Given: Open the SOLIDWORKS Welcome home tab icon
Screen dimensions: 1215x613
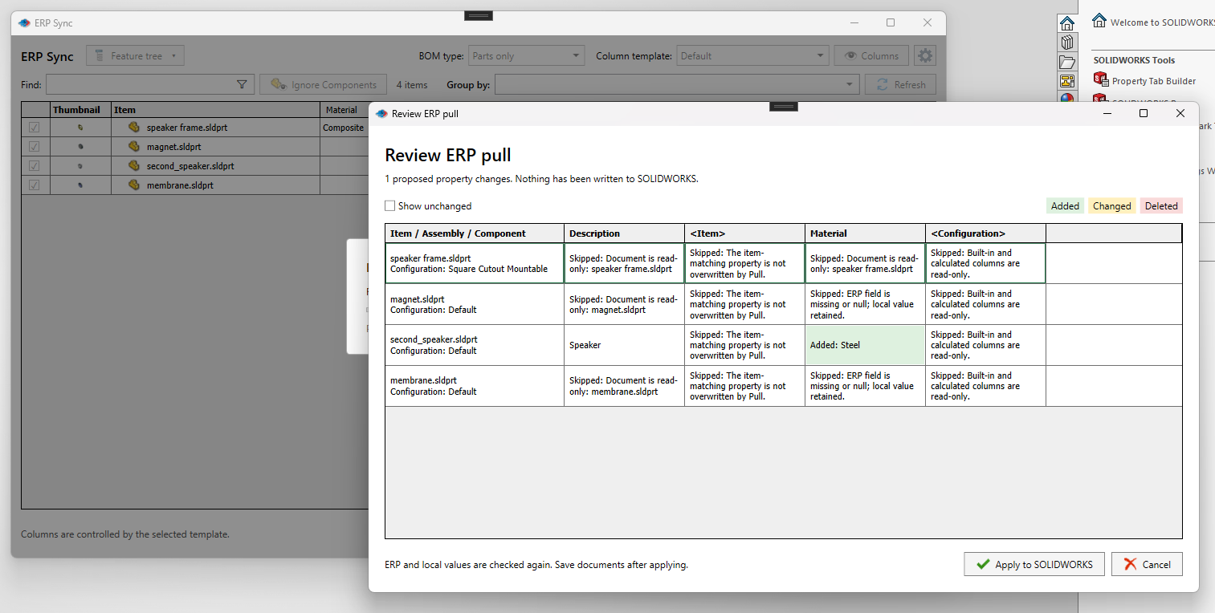Looking at the screenshot, I should pyautogui.click(x=1066, y=22).
